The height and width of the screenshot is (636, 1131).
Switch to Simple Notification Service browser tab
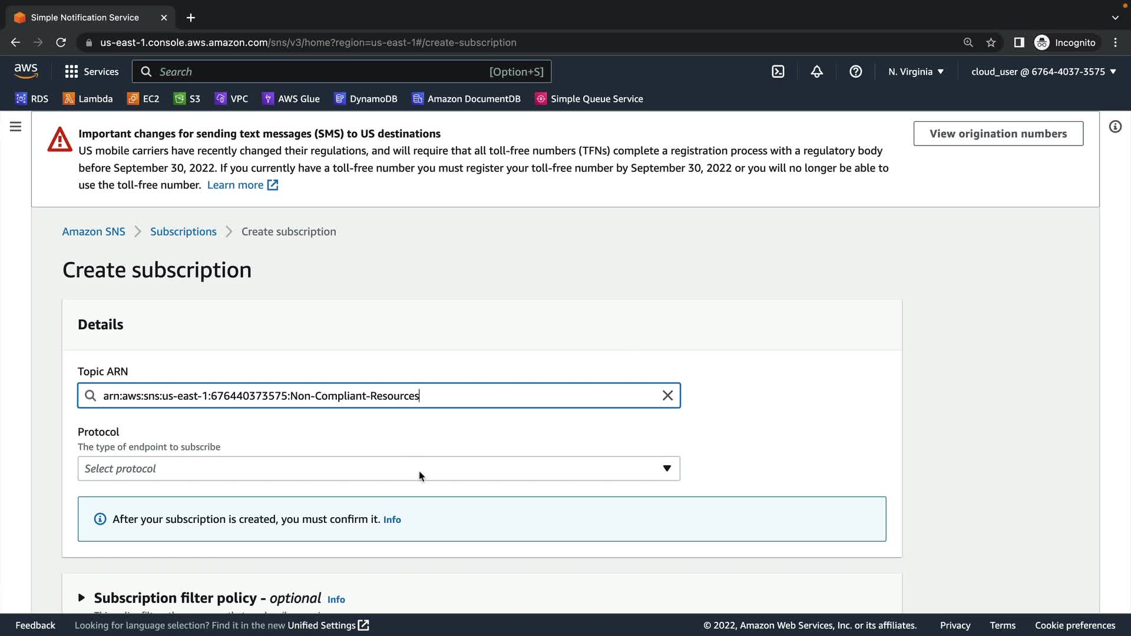(85, 18)
